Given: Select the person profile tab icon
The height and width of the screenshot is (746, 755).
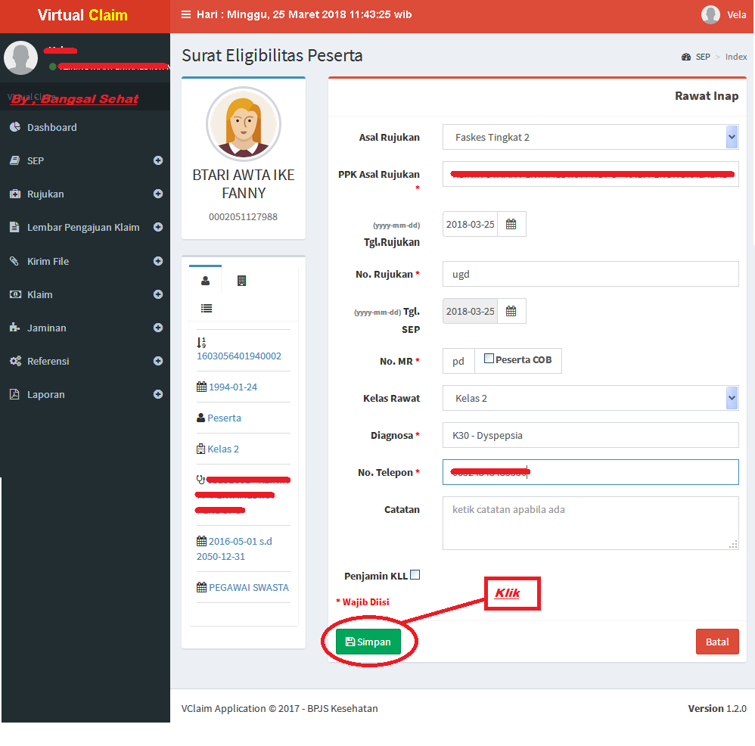Looking at the screenshot, I should pos(206,281).
